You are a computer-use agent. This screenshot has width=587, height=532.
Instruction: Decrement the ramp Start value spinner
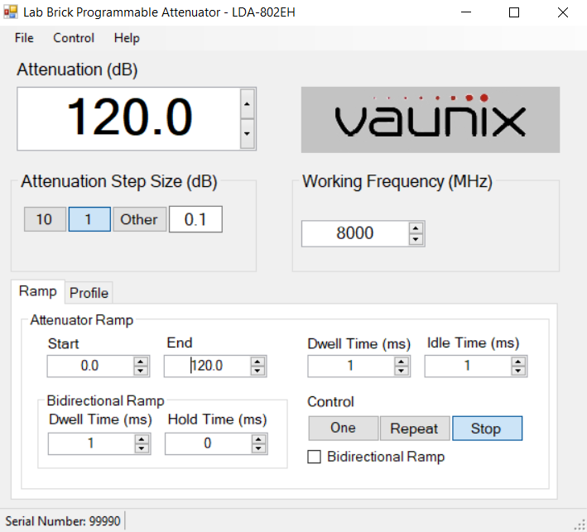click(x=142, y=371)
